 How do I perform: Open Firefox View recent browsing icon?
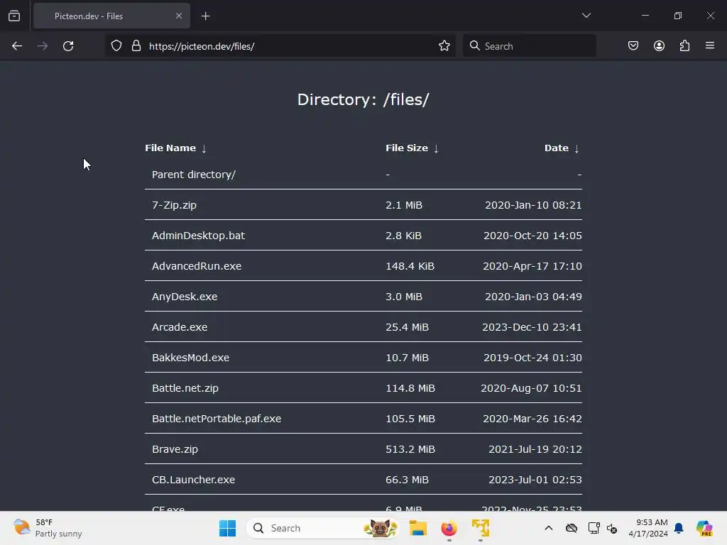pyautogui.click(x=14, y=16)
